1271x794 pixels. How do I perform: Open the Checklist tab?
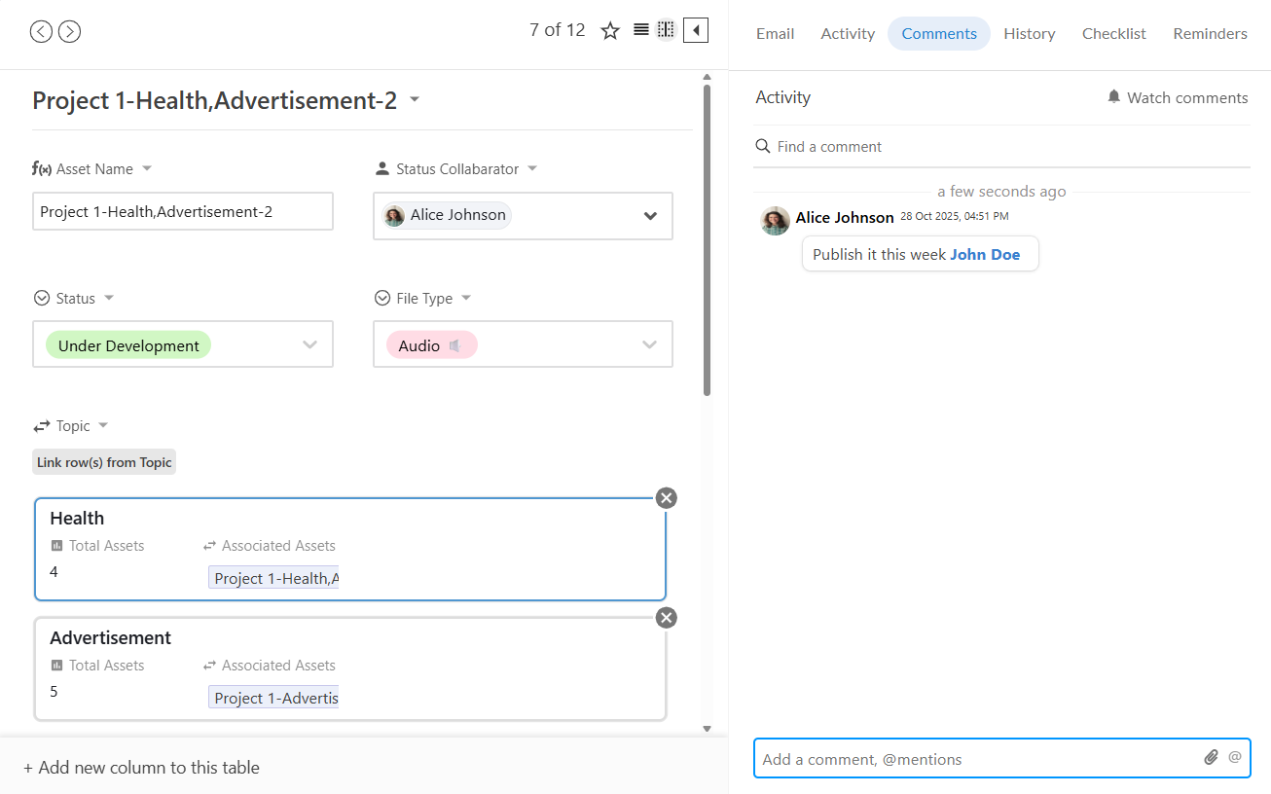[x=1113, y=33]
